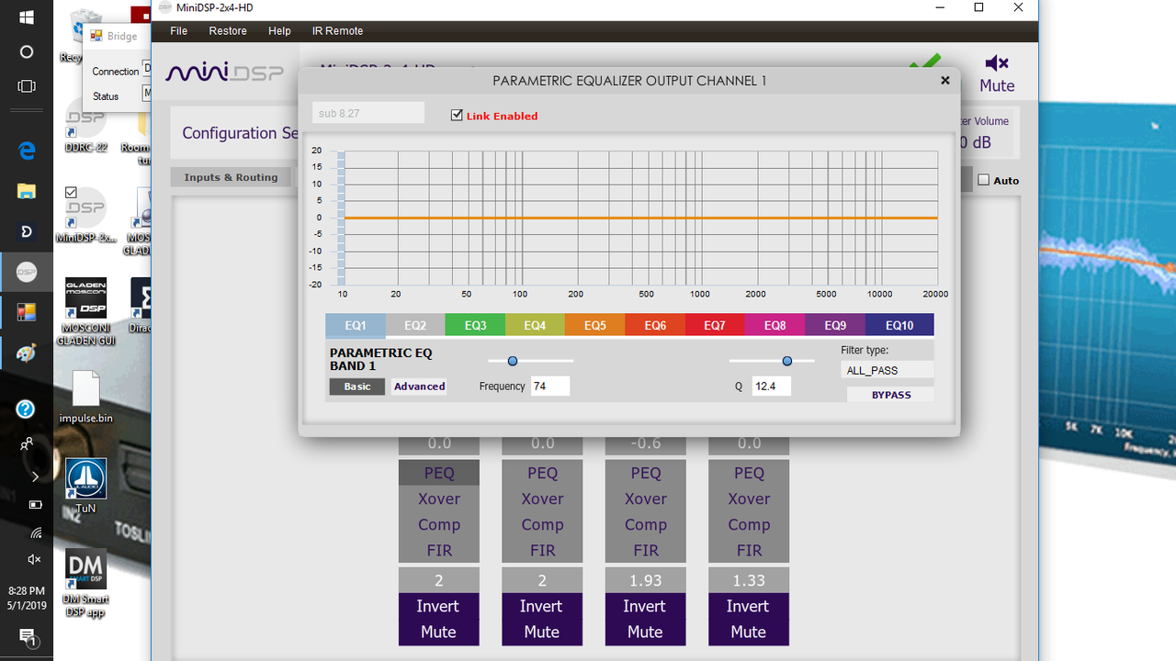Mute the output with delay 1.33

pyautogui.click(x=749, y=632)
